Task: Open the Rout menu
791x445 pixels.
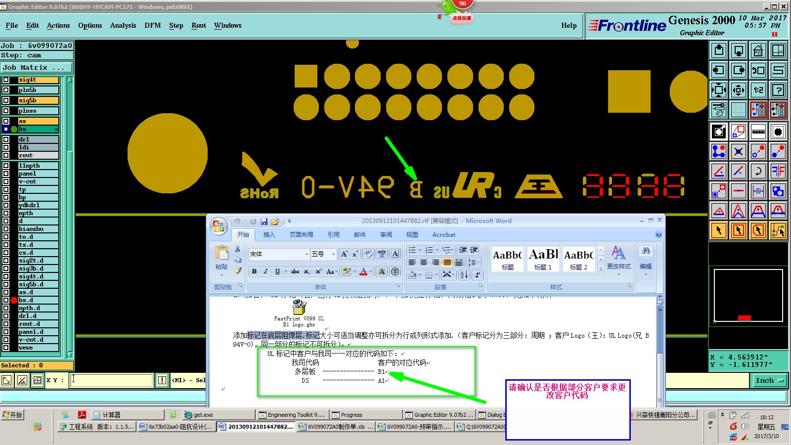Action: point(199,26)
